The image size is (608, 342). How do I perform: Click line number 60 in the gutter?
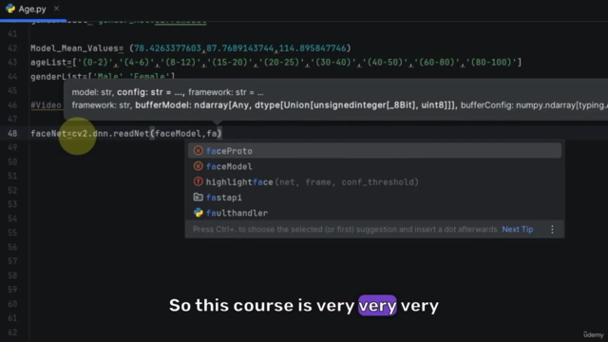tap(12, 304)
